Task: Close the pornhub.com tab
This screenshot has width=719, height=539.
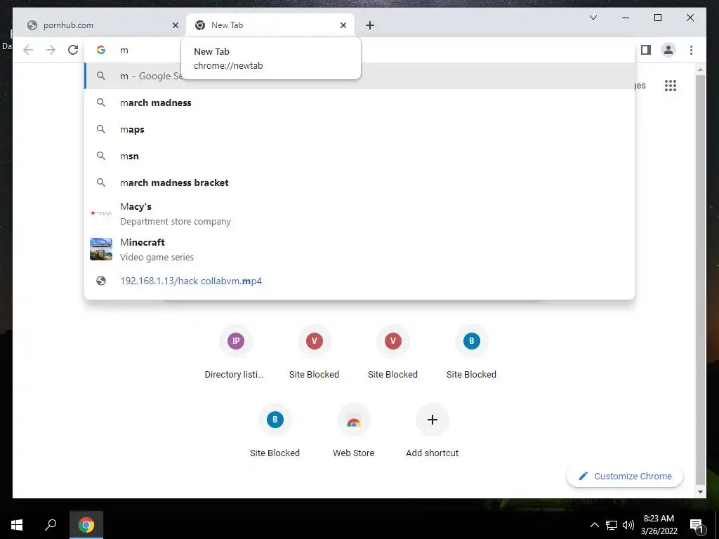Action: coord(175,25)
